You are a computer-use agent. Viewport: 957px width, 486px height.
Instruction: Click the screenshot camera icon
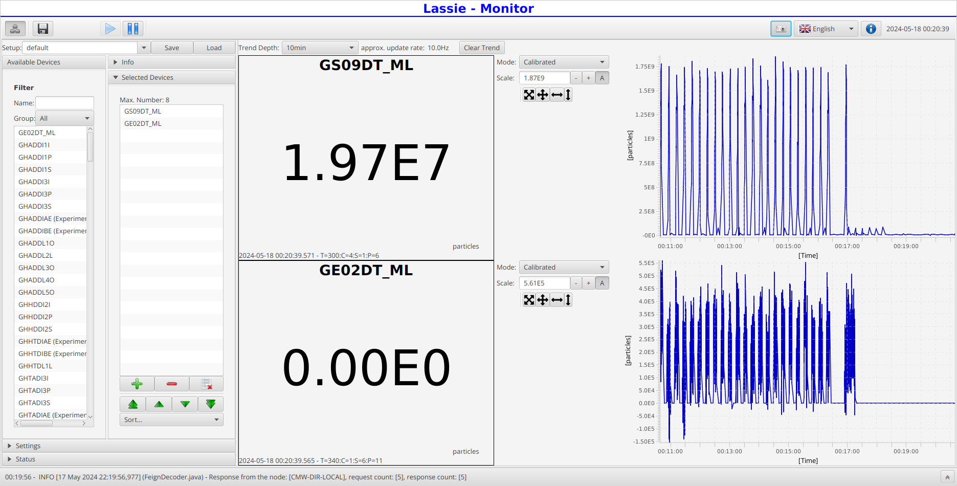click(781, 29)
